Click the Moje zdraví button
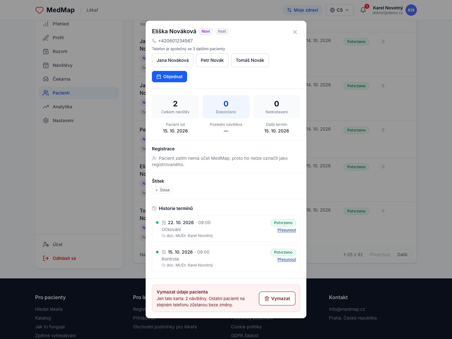This screenshot has width=452, height=339. pyautogui.click(x=303, y=10)
